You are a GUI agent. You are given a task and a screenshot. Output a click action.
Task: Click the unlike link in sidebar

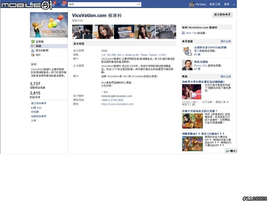pos(35,112)
